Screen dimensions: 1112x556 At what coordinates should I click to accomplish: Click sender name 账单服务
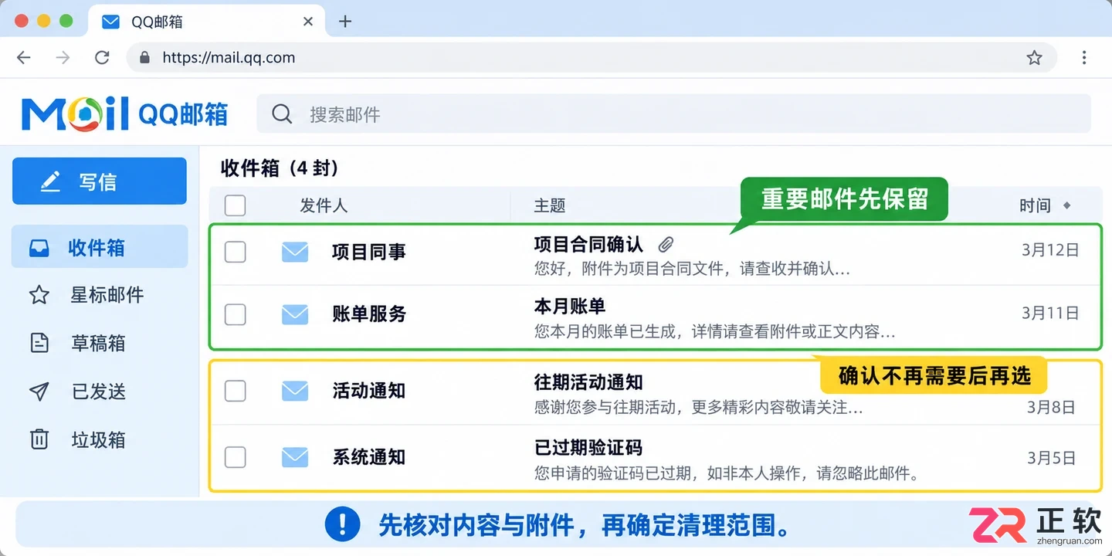click(x=368, y=314)
